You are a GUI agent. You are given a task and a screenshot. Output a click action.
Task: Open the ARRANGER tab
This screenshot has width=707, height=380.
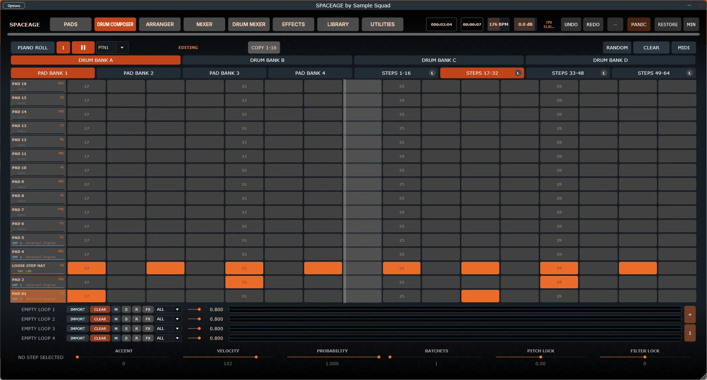tap(160, 24)
